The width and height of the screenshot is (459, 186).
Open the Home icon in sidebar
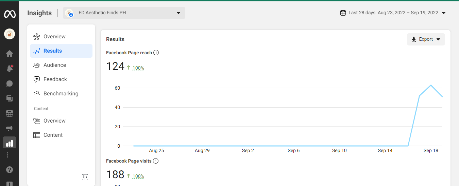(10, 53)
